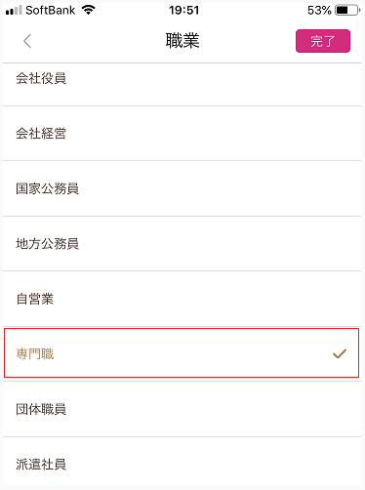Tap the battery indicator icon
Screen dimensions: 365x490
[347, 11]
